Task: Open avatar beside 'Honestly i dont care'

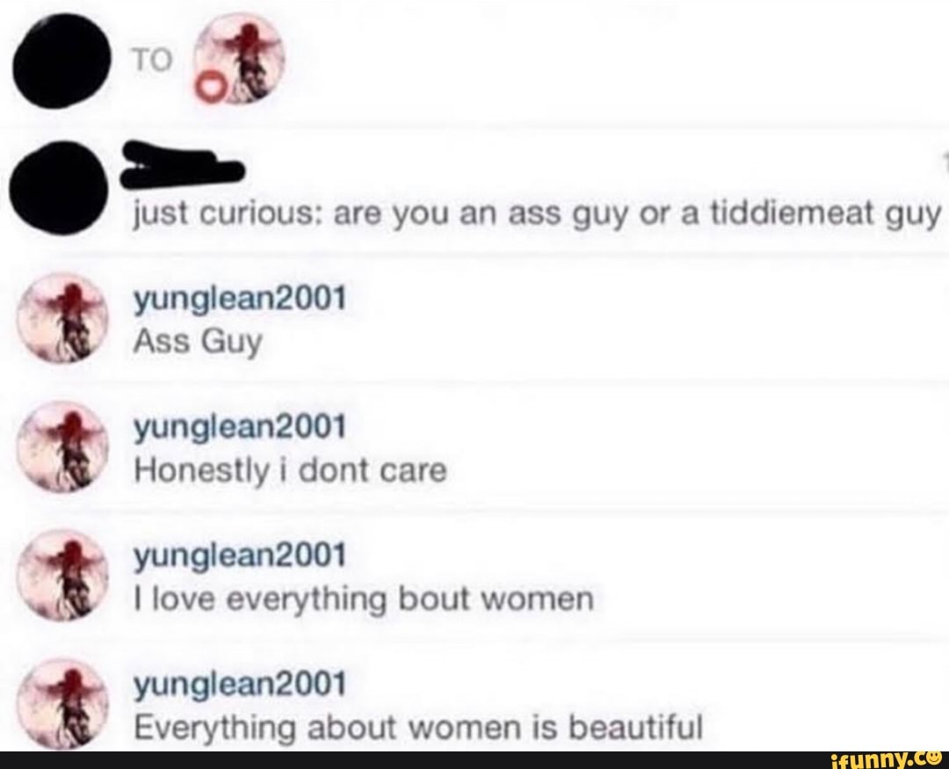Action: [x=63, y=446]
